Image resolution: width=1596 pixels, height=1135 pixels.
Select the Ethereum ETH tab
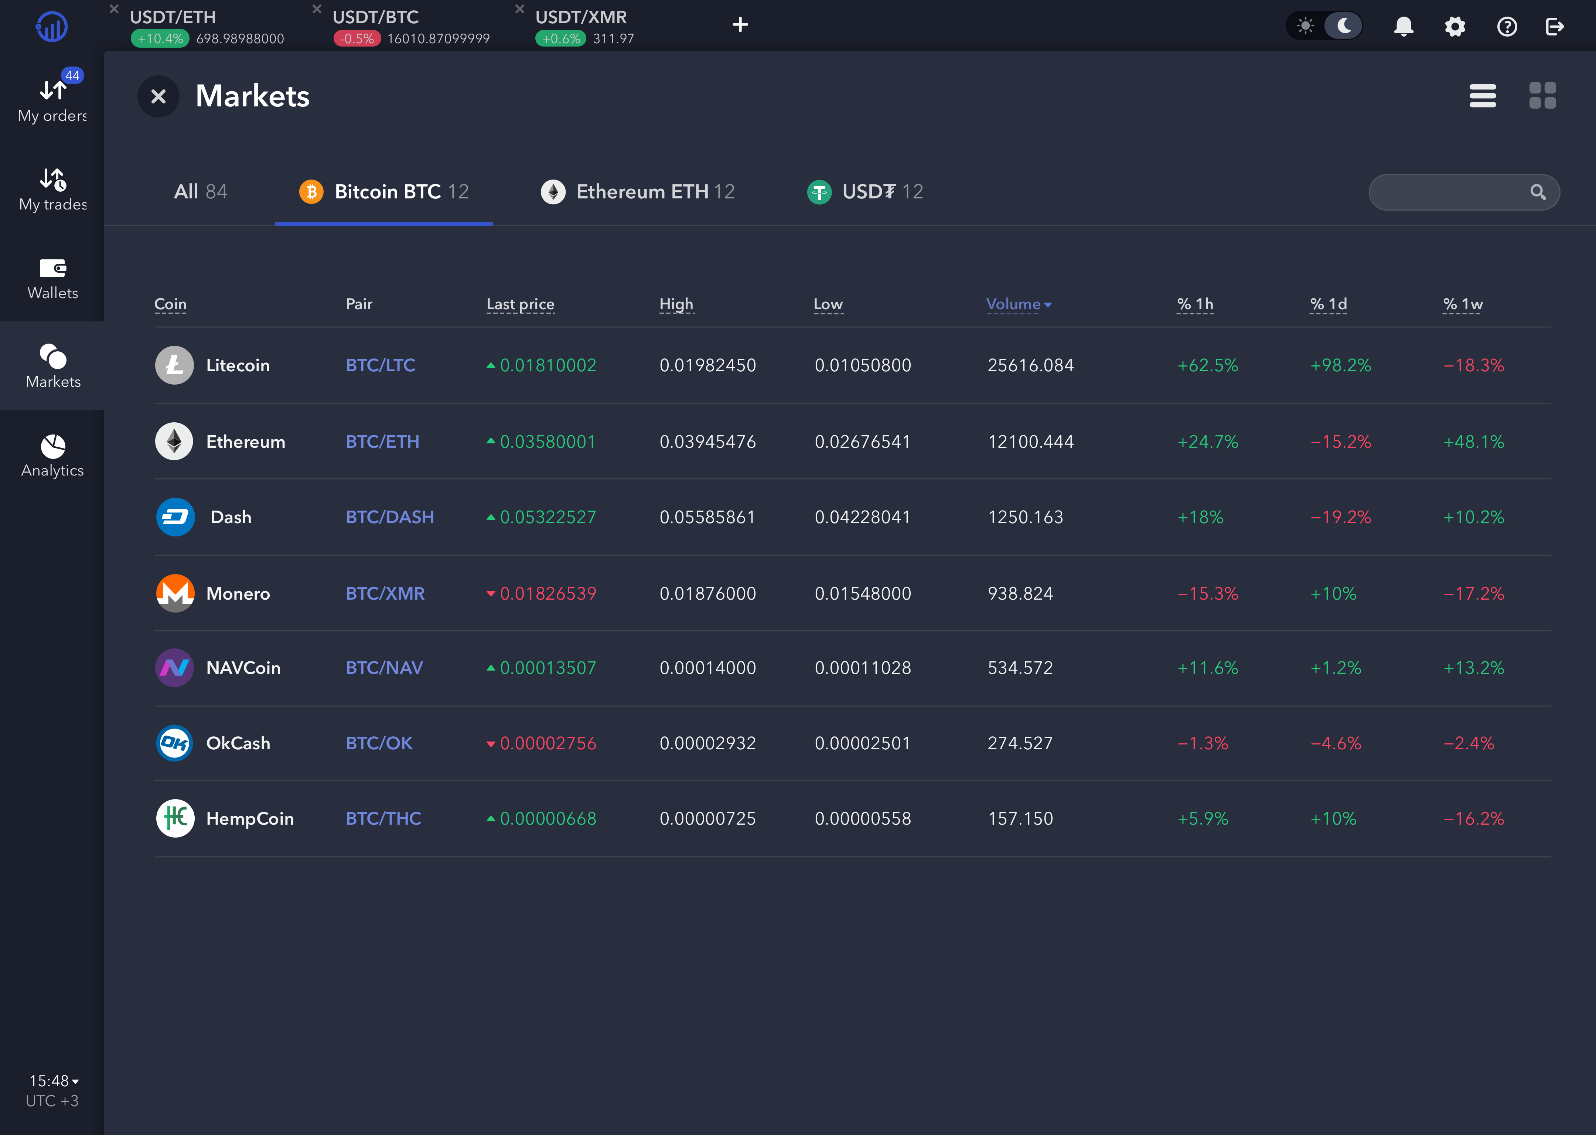click(x=637, y=191)
